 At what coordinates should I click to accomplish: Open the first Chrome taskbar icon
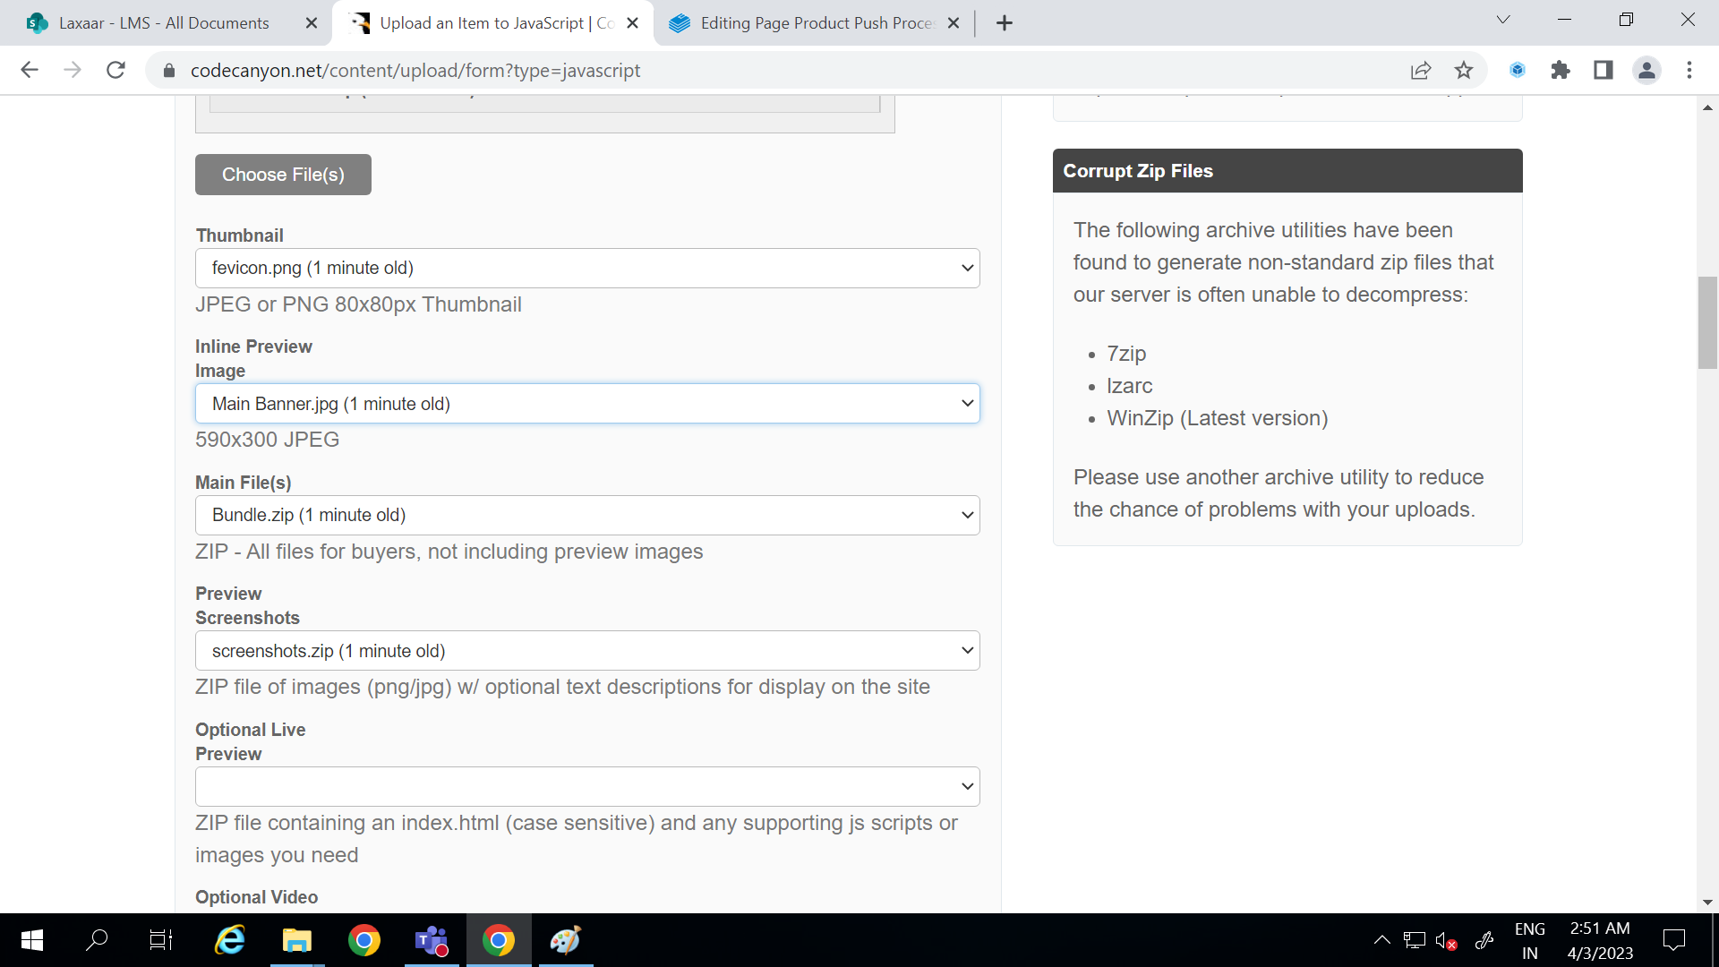(x=364, y=940)
